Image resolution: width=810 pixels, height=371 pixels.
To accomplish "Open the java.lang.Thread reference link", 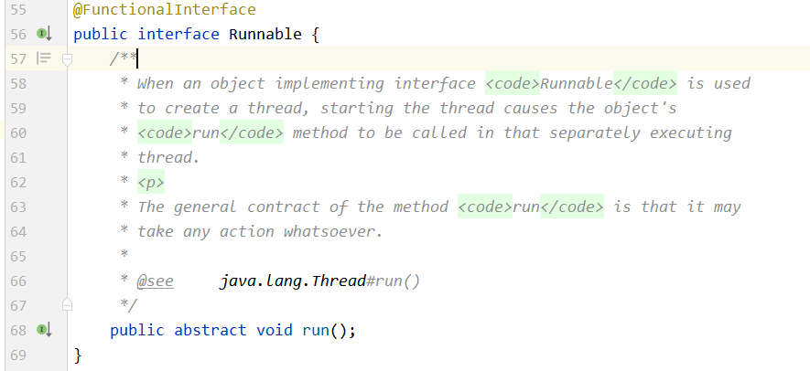I will pyautogui.click(x=293, y=281).
